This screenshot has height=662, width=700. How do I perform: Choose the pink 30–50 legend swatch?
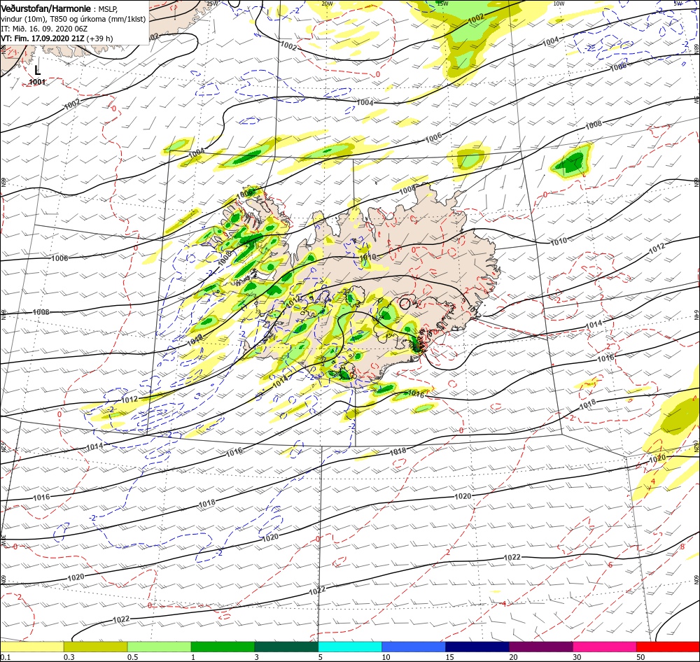tap(605, 647)
